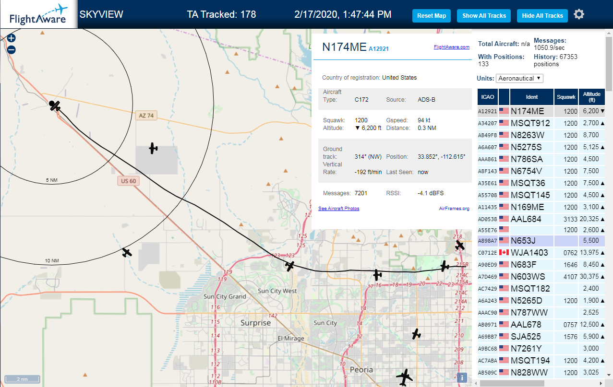The height and width of the screenshot is (387, 613).
Task: Select the SJA525 row
Action: 541,337
